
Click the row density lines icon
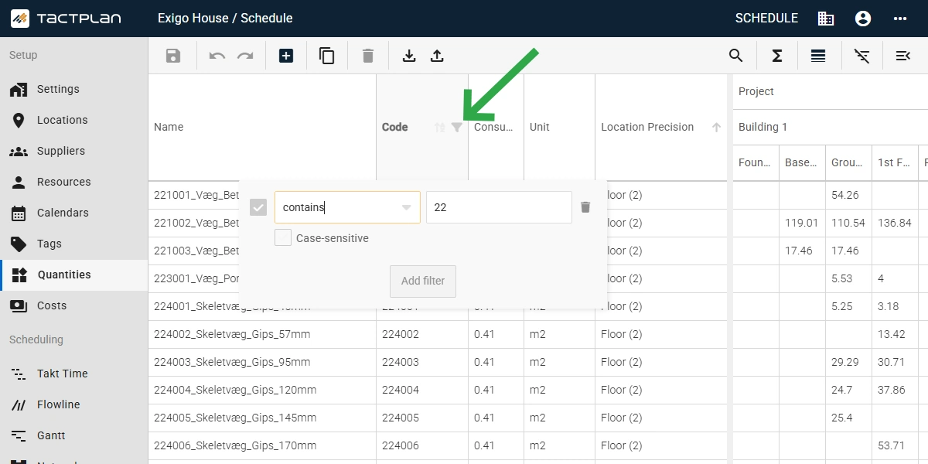tap(818, 56)
